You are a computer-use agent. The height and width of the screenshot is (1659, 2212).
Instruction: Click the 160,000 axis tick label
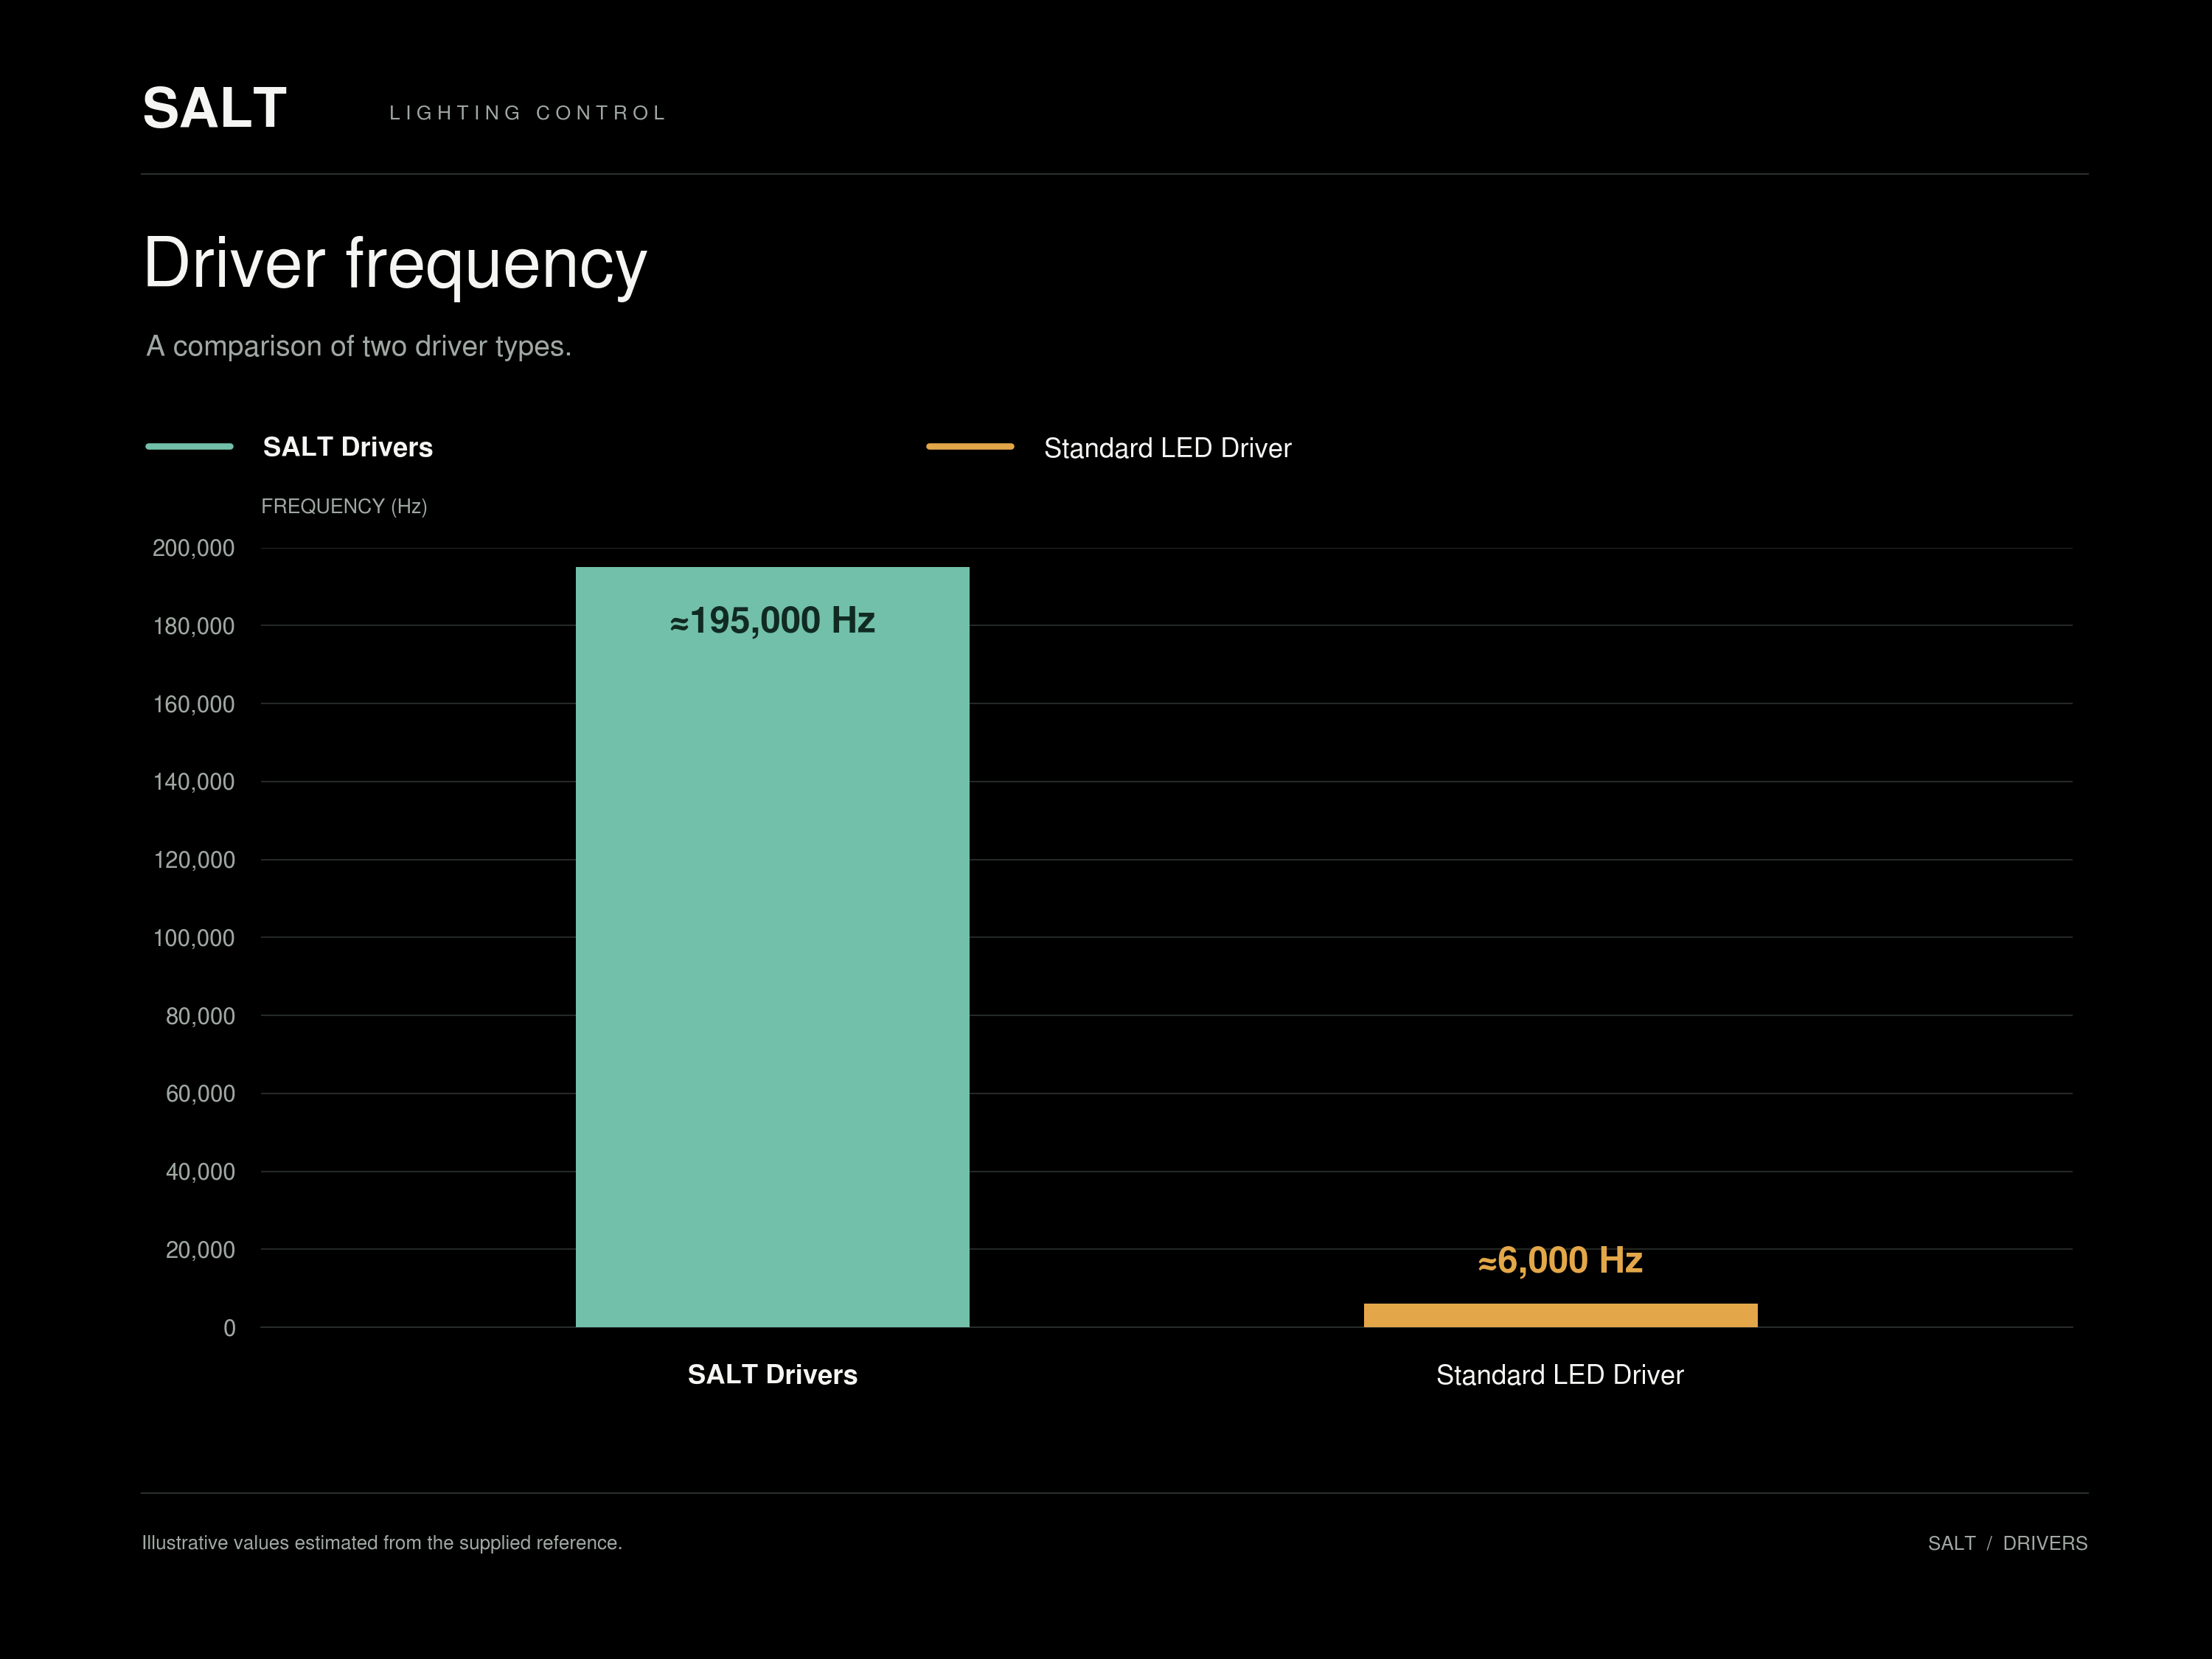pos(193,704)
